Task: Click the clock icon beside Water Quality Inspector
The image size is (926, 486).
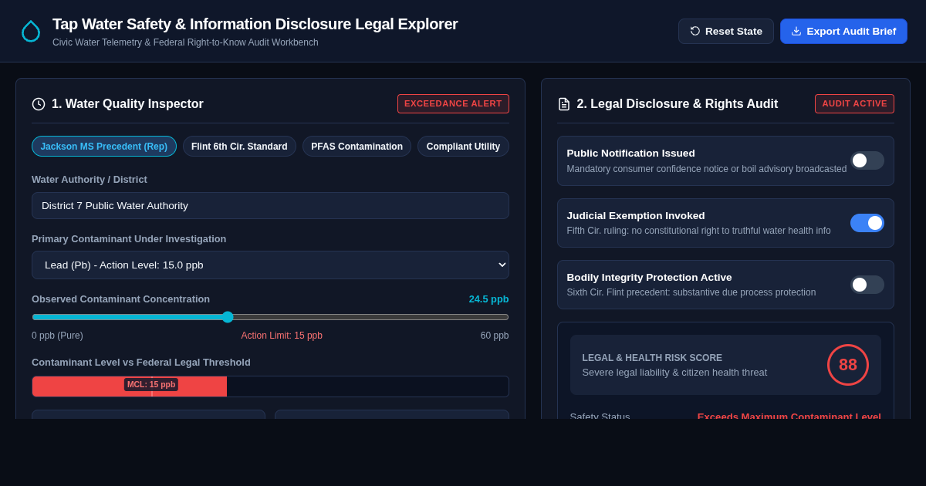Action: 39,104
